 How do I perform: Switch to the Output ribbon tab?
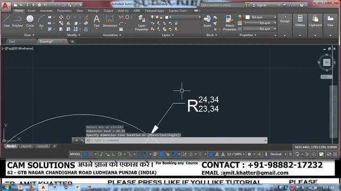tap(108, 11)
